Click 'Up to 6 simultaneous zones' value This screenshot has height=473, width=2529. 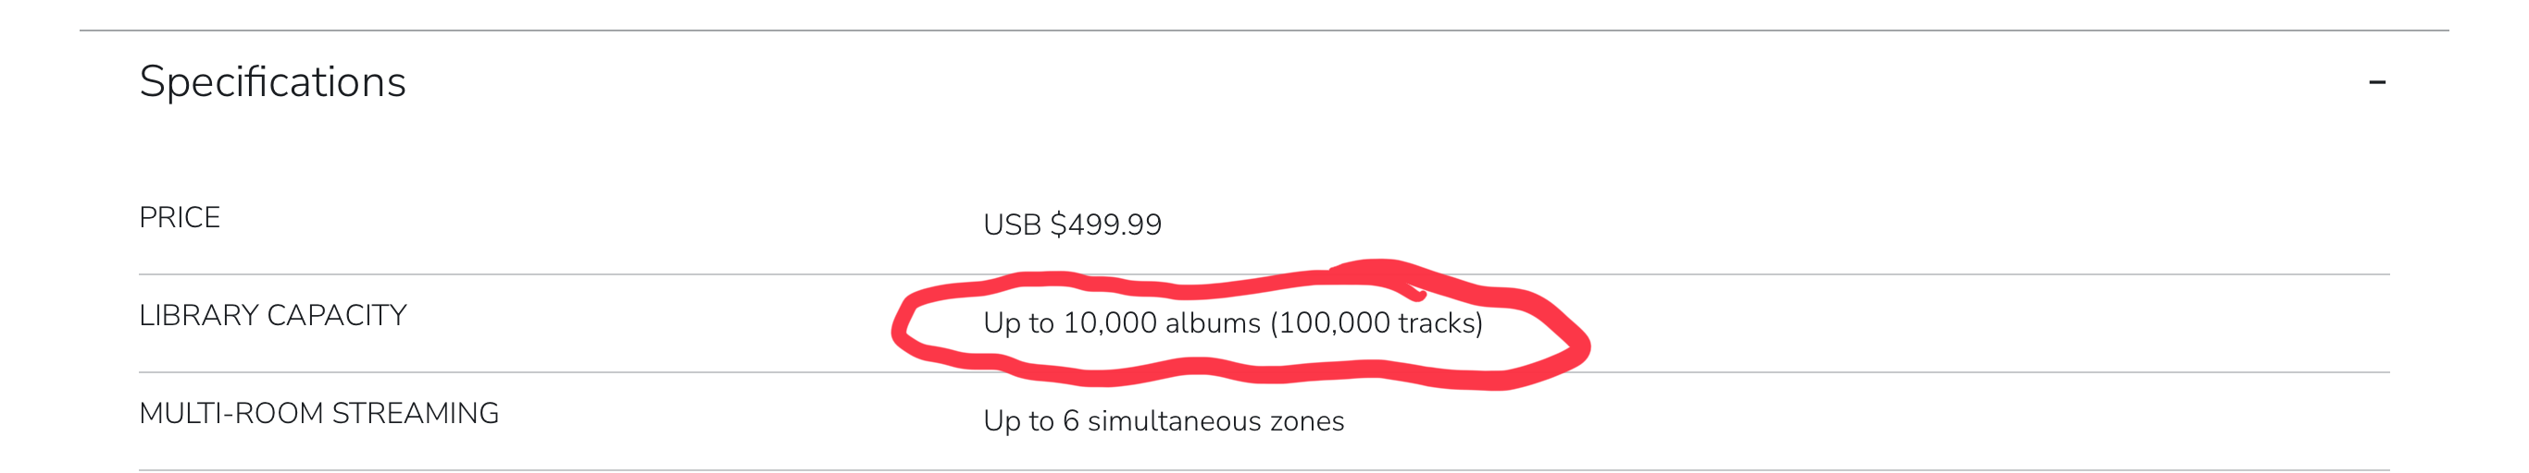[x=1164, y=421]
